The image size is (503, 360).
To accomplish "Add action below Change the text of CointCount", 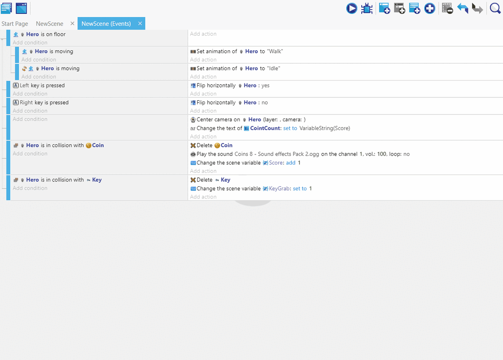I will click(x=203, y=136).
